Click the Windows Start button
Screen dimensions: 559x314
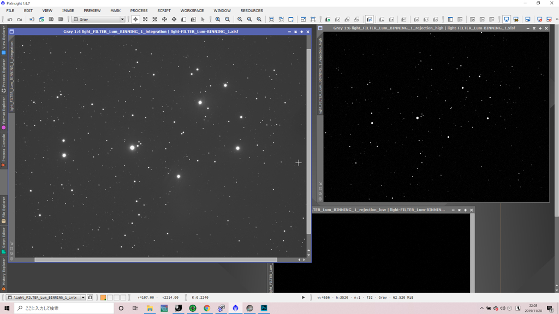[x=7, y=308]
